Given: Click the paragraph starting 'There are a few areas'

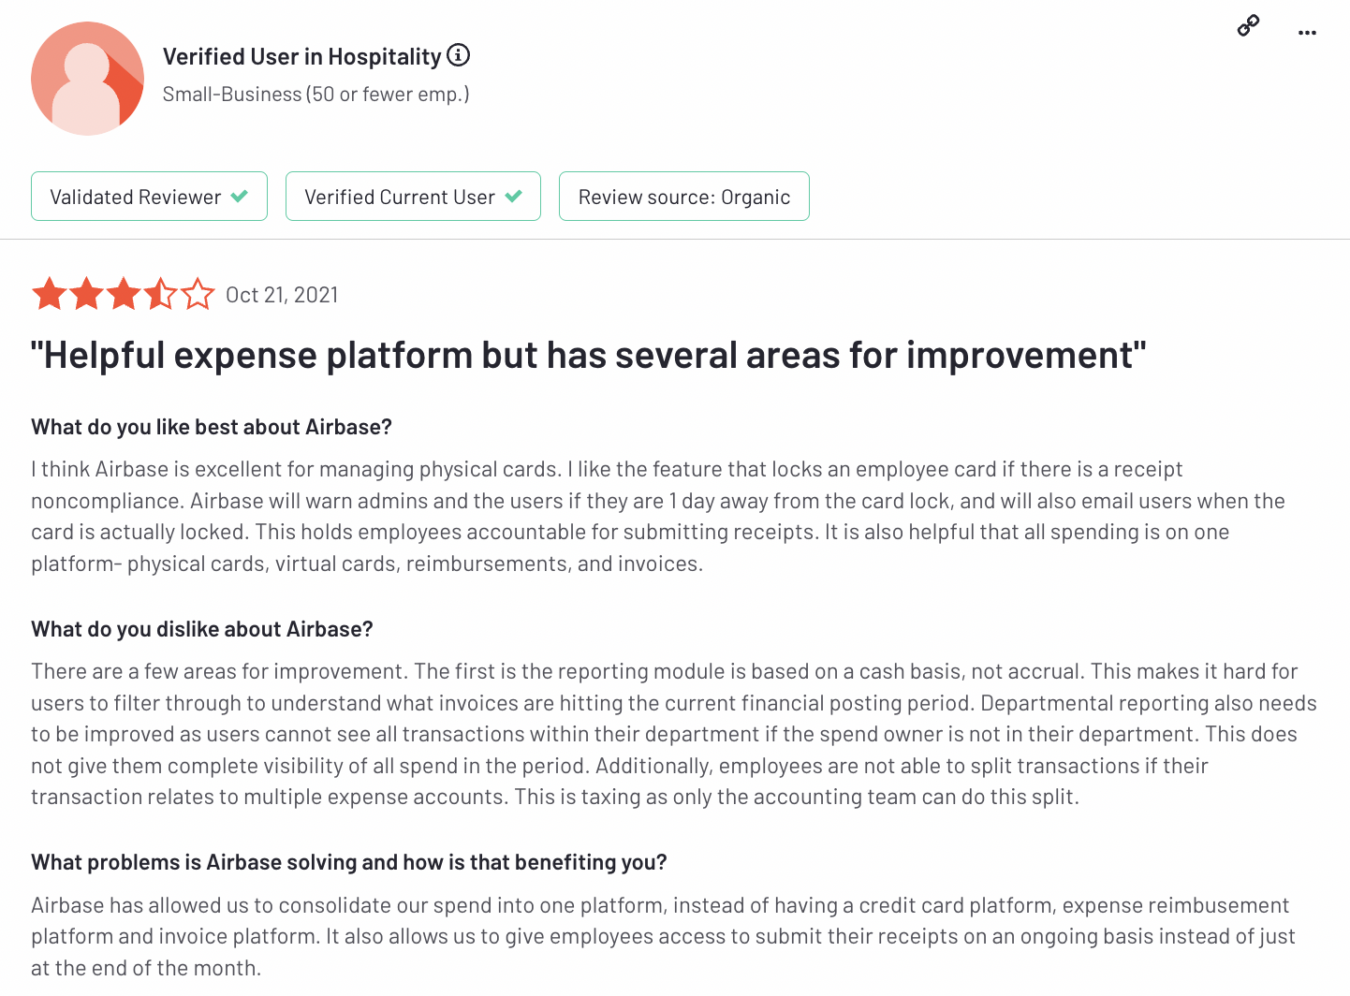Looking at the screenshot, I should 674,734.
